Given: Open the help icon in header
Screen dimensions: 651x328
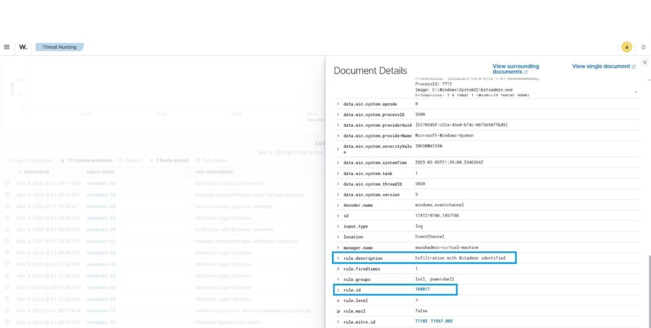Looking at the screenshot, I should click(x=643, y=47).
